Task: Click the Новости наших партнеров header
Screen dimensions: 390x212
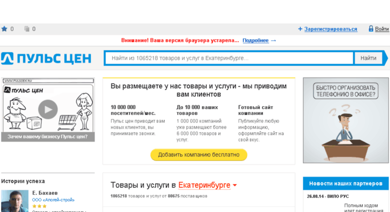Action: click(346, 183)
